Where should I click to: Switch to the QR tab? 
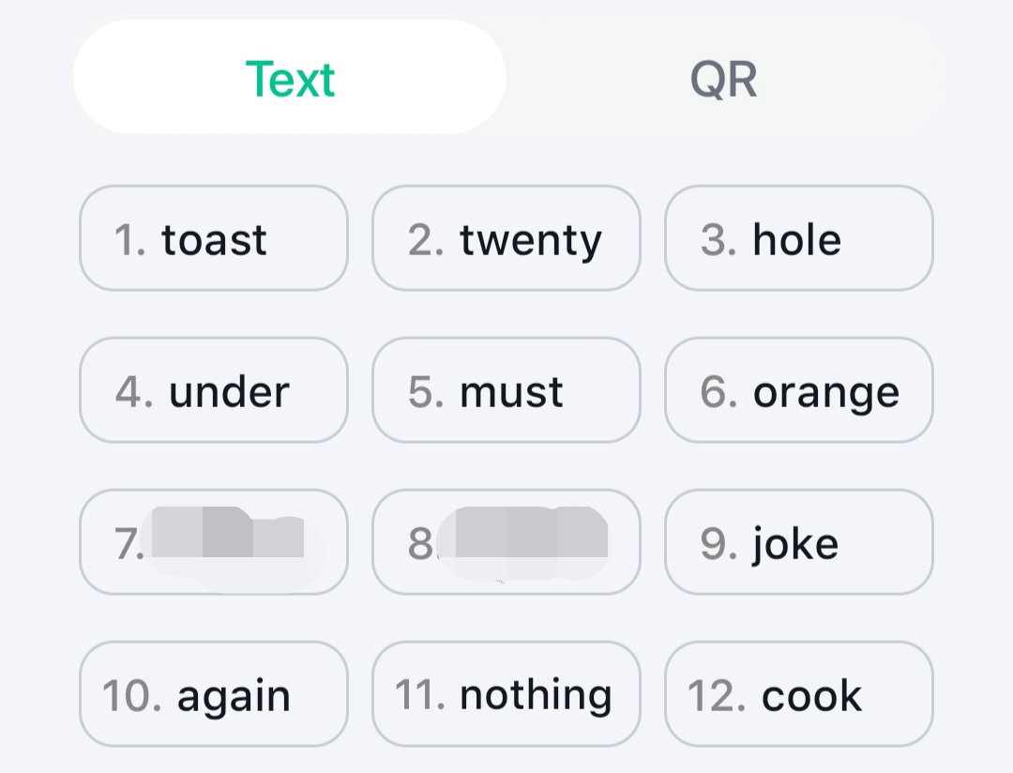723,78
